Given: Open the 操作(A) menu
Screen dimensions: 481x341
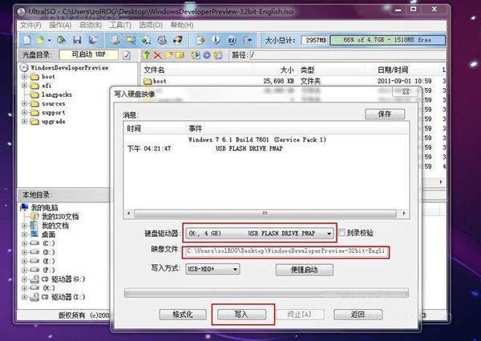Looking at the screenshot, I should (x=60, y=25).
